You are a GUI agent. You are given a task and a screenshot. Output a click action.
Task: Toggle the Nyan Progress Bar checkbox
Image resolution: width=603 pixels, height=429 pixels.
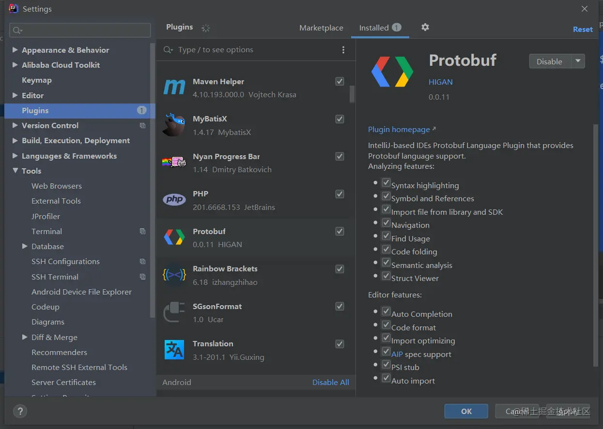point(340,156)
